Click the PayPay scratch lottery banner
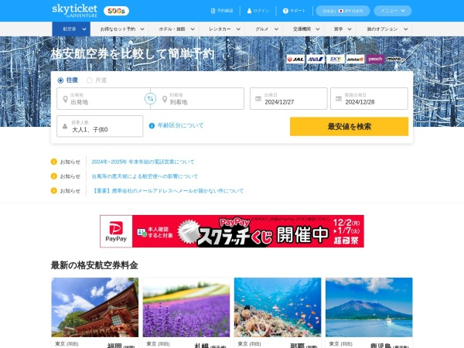 (x=232, y=231)
